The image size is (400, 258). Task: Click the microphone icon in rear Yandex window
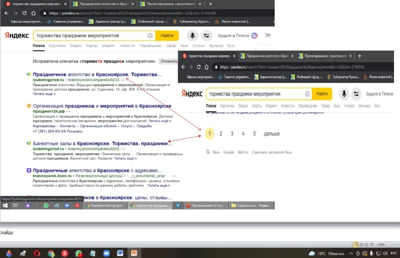[192, 36]
